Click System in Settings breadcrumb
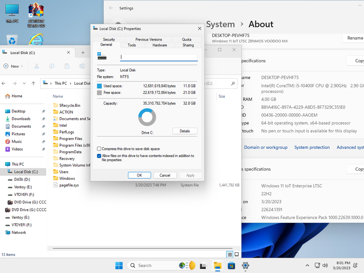Image resolution: width=364 pixels, height=273 pixels. click(220, 24)
